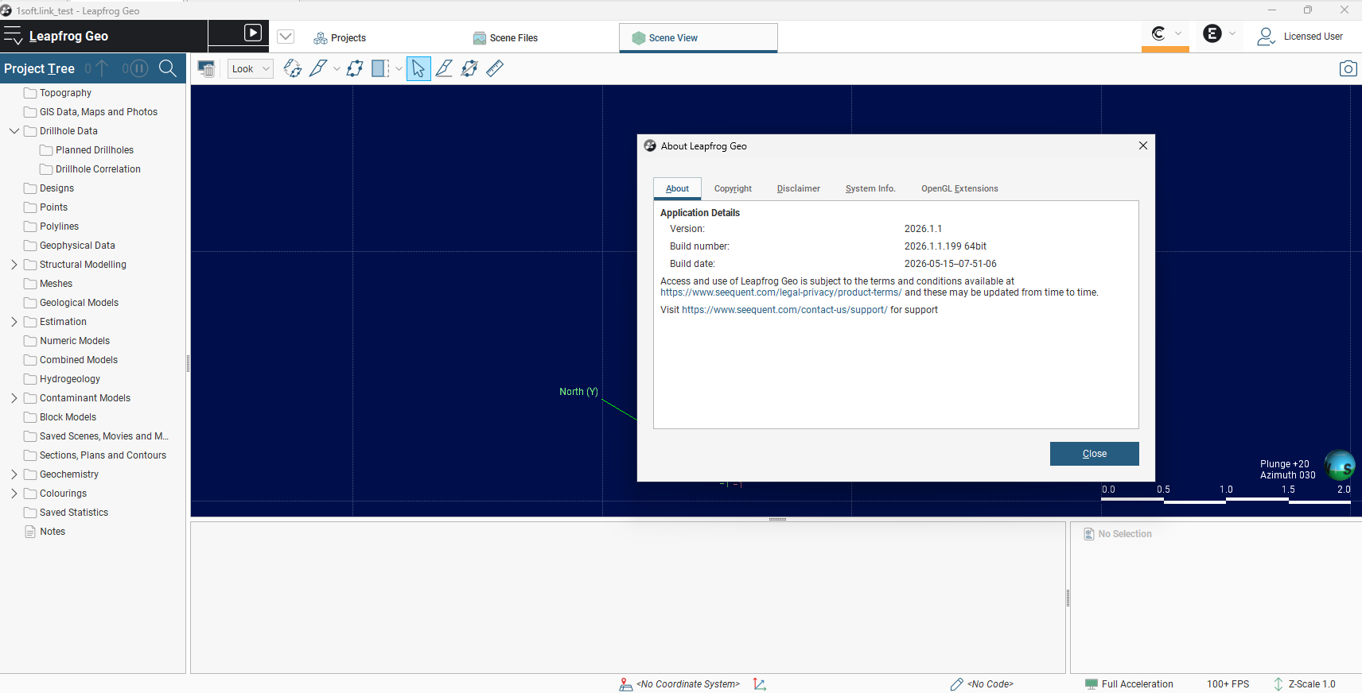Select Topography in the Project Tree

point(65,93)
